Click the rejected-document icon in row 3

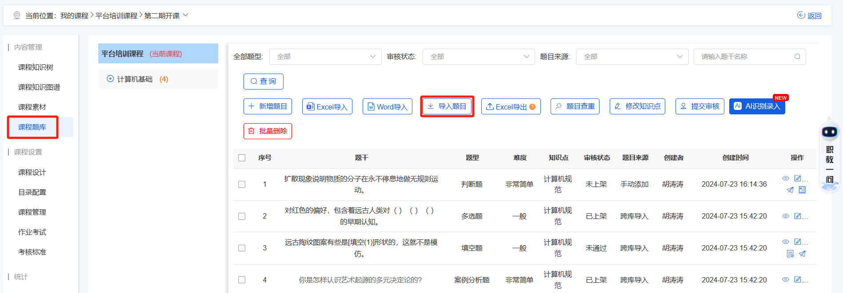pos(790,254)
